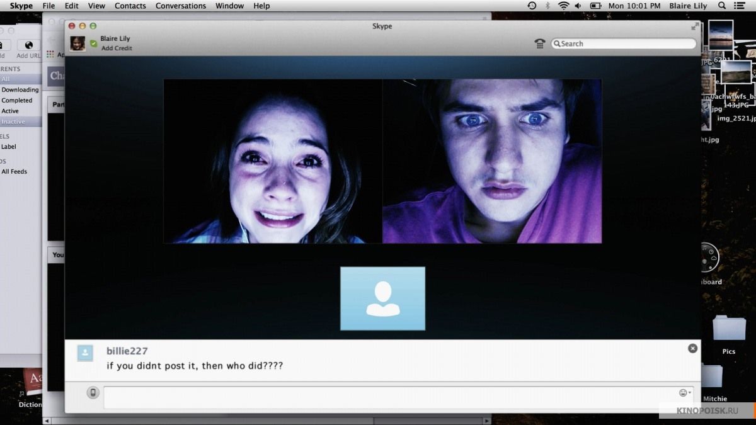Click the Time Machine menu bar icon

pos(532,6)
